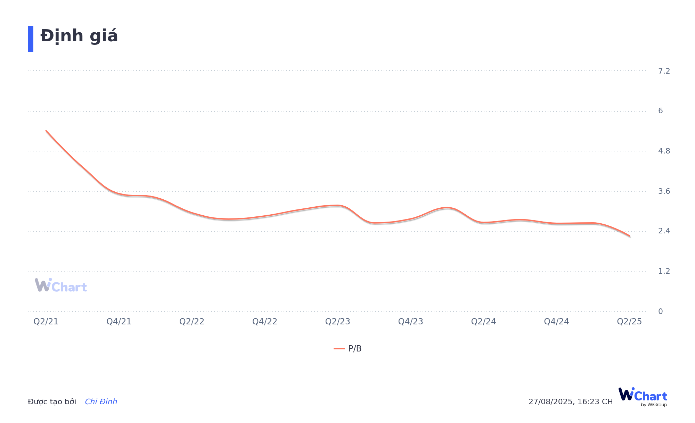Select the Q2/22 x-axis label

click(x=192, y=322)
